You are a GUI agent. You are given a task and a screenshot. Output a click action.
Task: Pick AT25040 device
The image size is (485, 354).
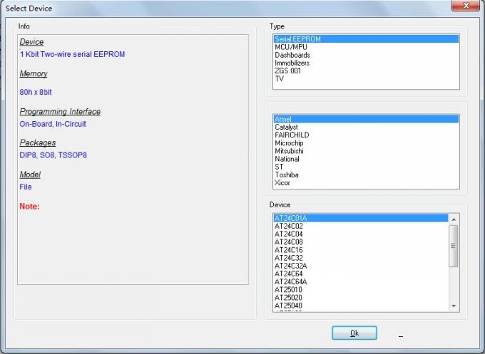coord(361,306)
